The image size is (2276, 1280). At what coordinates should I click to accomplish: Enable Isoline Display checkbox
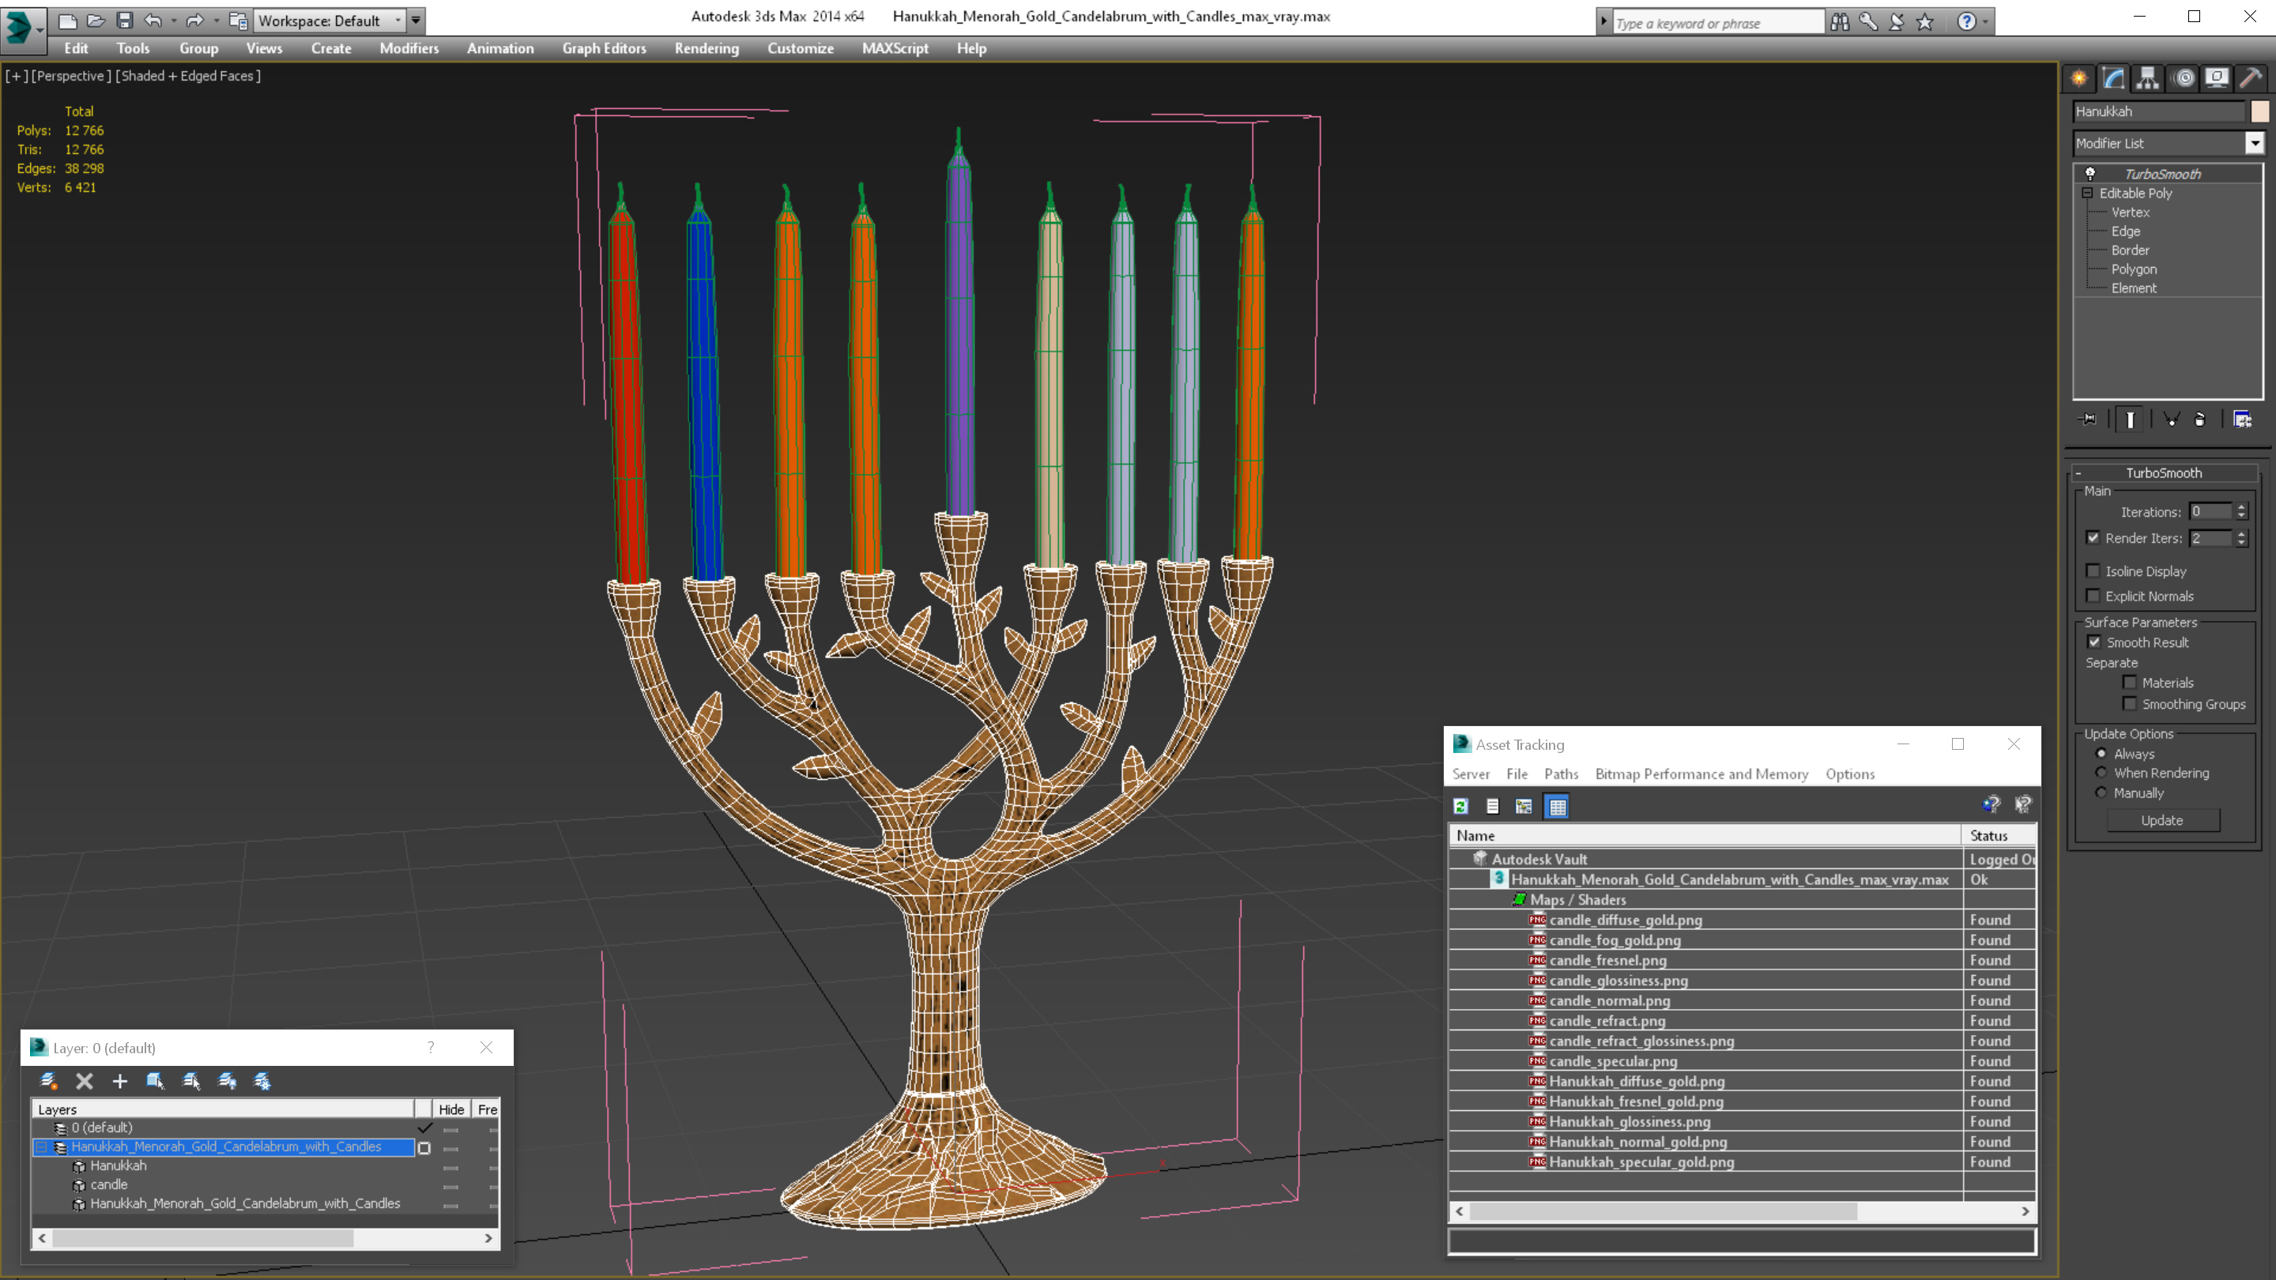[x=2093, y=571]
